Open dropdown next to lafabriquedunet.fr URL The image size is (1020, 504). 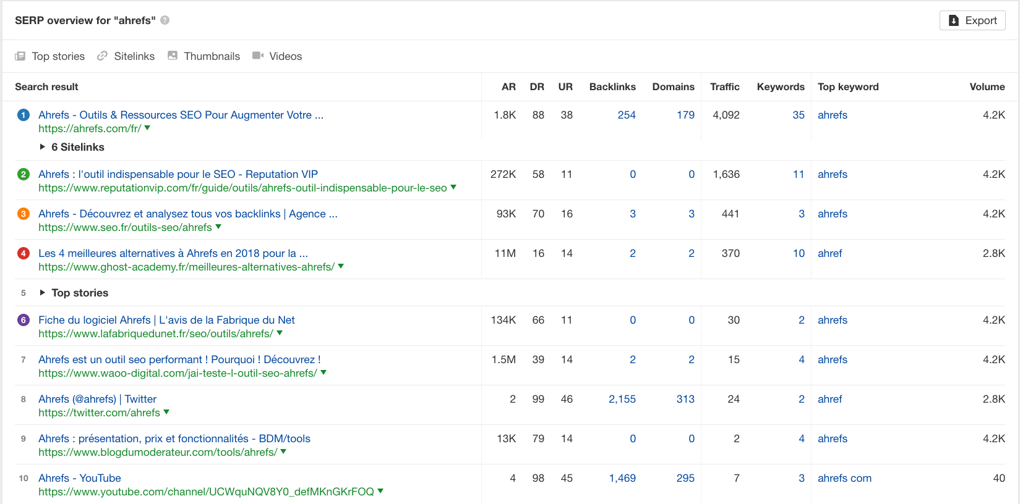(x=280, y=333)
